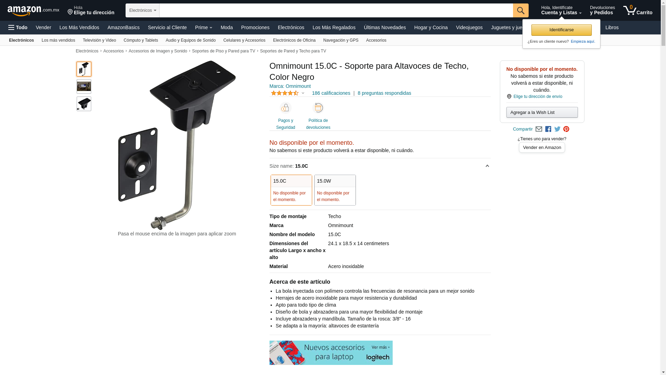Image resolution: width=666 pixels, height=375 pixels.
Task: Open the Todo hamburger menu
Action: [18, 27]
